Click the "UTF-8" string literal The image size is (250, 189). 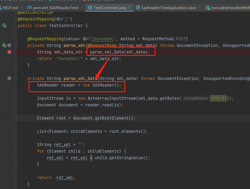point(218,98)
